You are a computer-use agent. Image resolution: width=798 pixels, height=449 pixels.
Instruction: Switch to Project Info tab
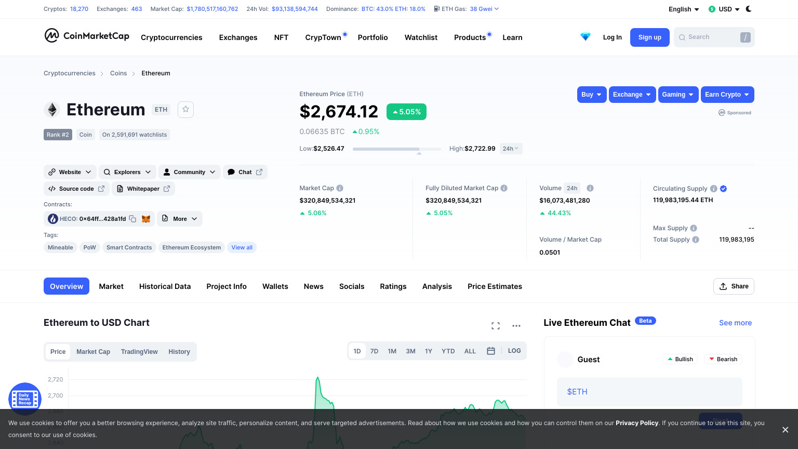(227, 286)
